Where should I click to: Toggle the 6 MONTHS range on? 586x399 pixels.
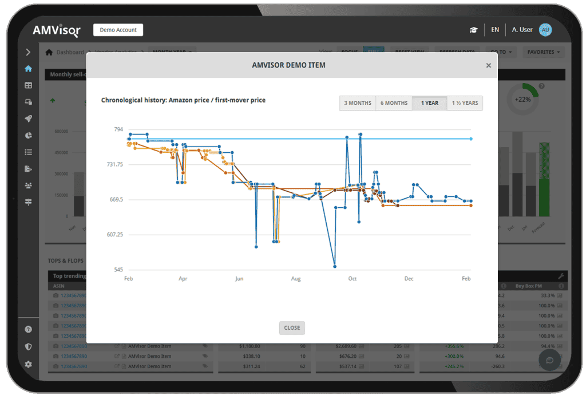coord(394,103)
